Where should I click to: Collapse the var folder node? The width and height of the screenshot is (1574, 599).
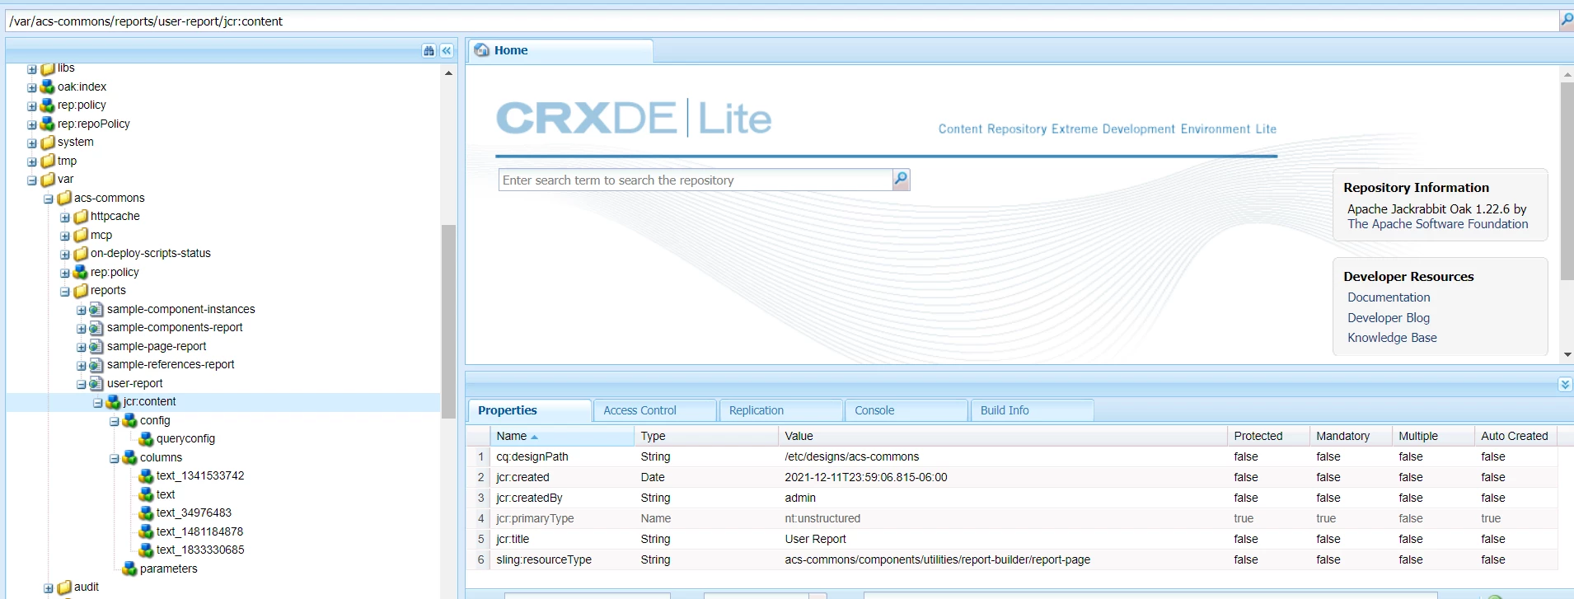click(32, 180)
